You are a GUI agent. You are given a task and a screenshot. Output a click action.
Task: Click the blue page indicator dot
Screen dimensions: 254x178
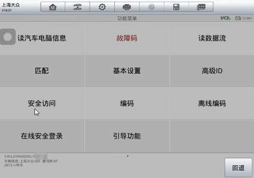[127, 156]
